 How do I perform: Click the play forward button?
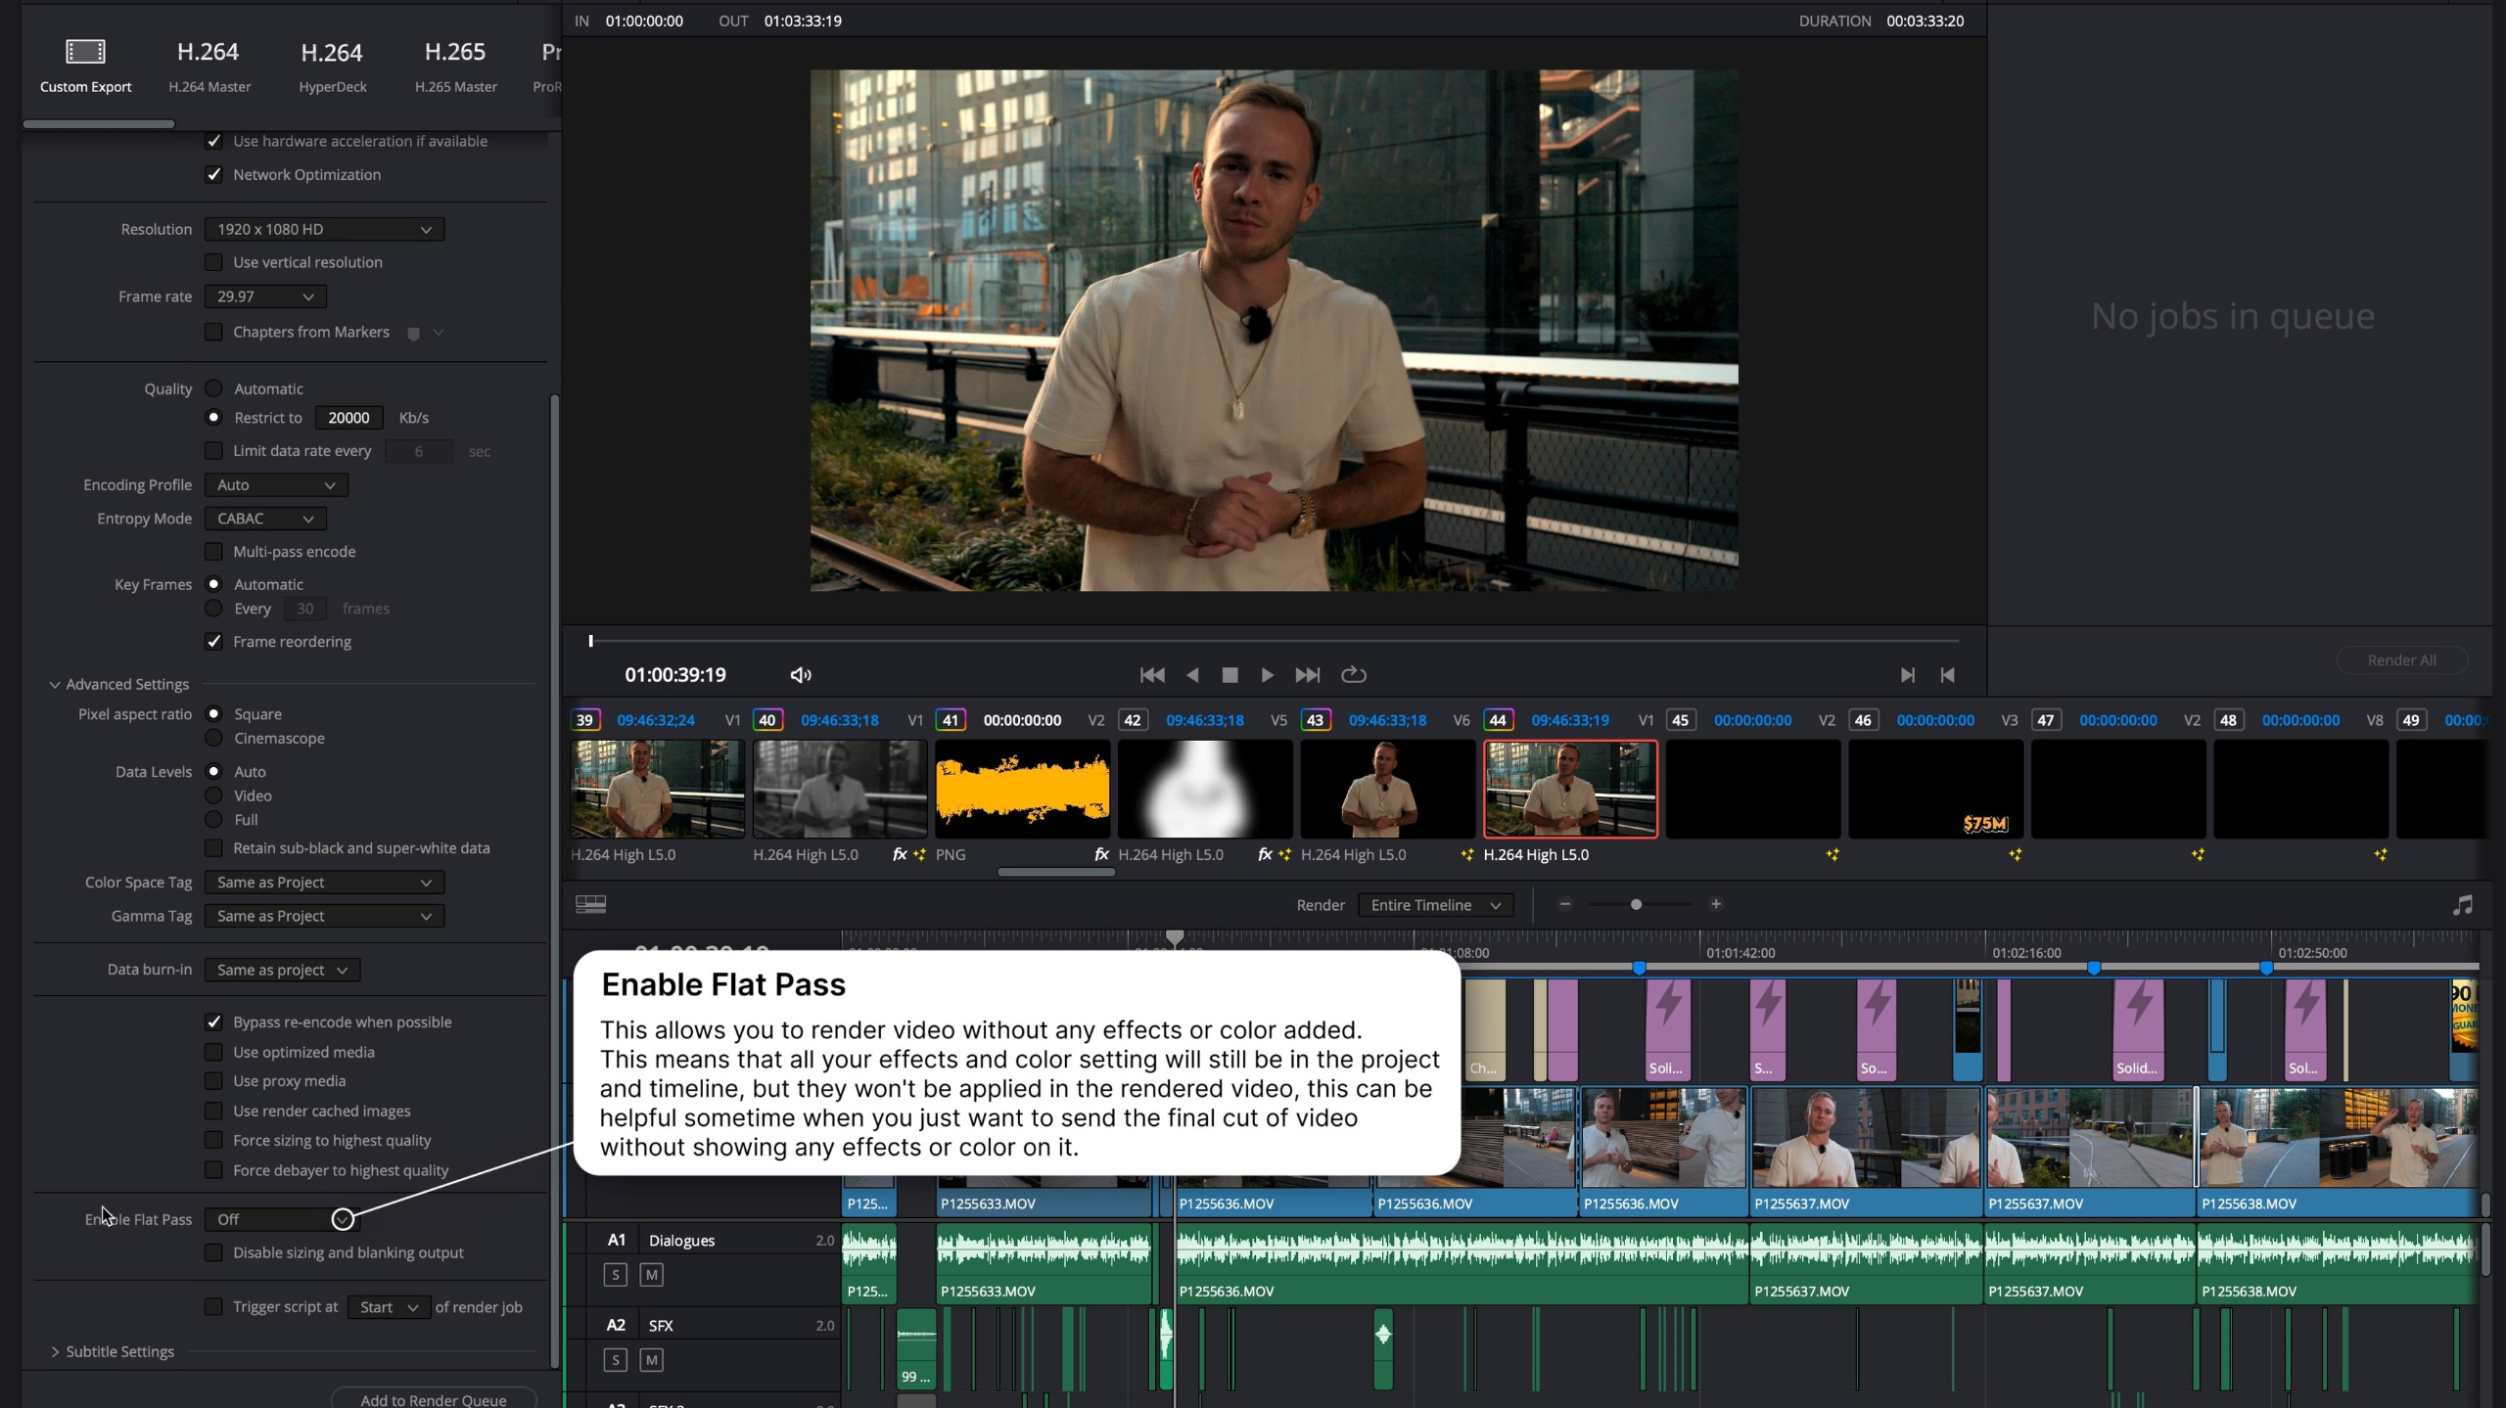pyautogui.click(x=1267, y=675)
